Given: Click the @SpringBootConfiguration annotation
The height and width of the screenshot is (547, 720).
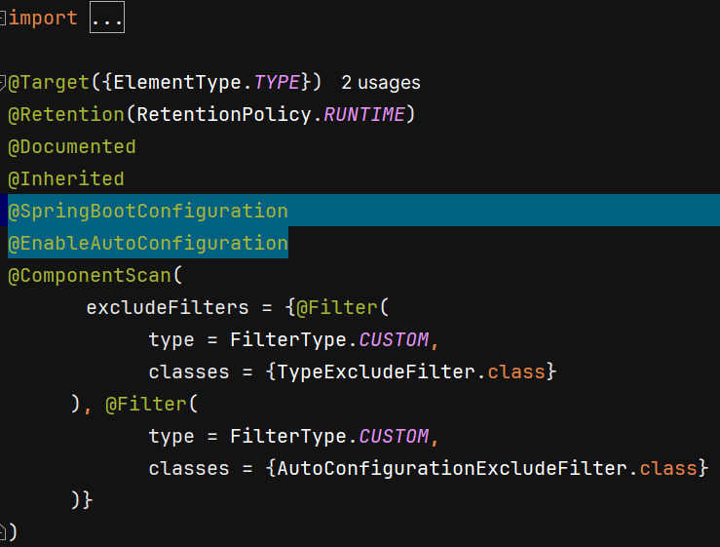Looking at the screenshot, I should (148, 211).
